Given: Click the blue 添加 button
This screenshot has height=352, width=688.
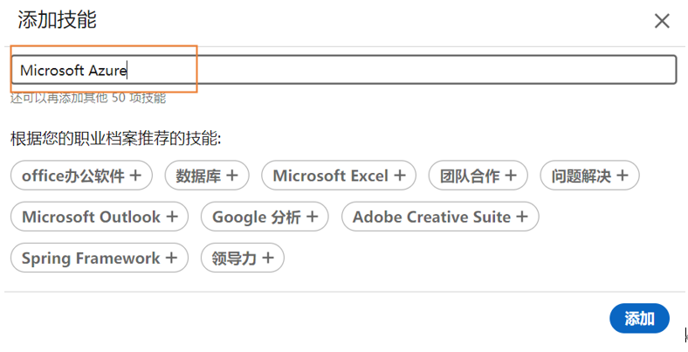Looking at the screenshot, I should click(x=639, y=318).
